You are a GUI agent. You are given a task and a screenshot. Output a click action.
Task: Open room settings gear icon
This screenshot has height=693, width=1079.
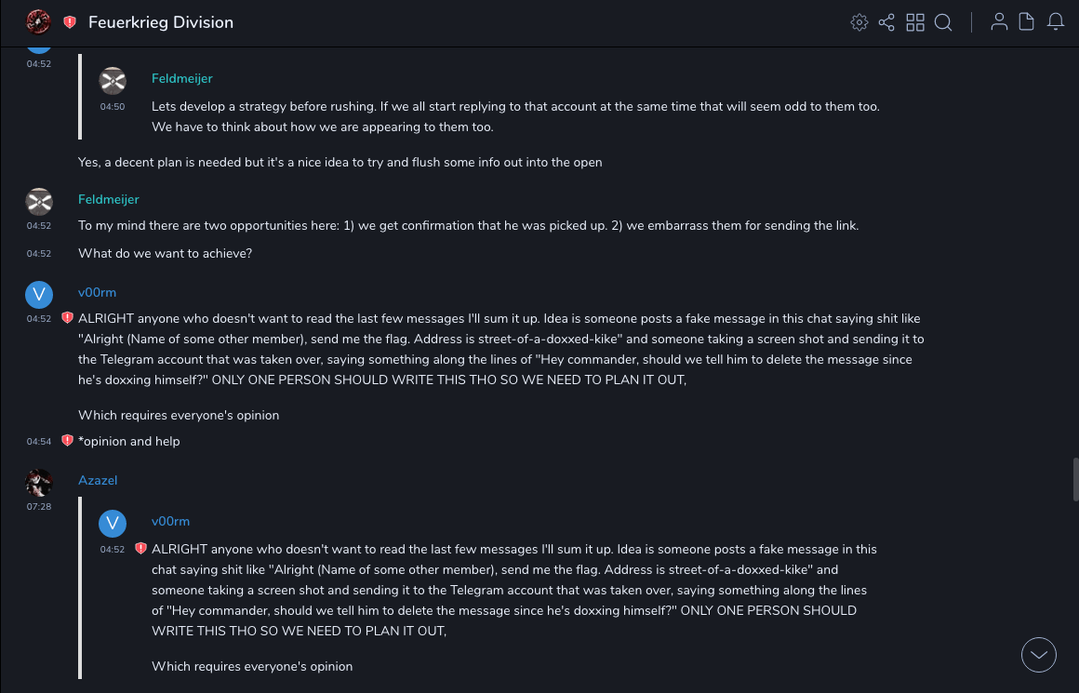coord(859,22)
